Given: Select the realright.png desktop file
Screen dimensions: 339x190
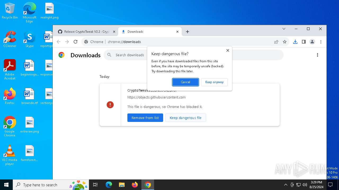Looking at the screenshot, I should [x=50, y=11].
